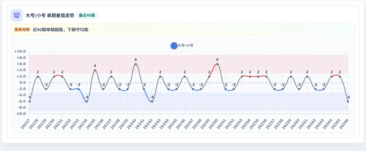Screen dimensions: 366x151
Task: Click the -6 data point at 26234
Action: (x=87, y=101)
